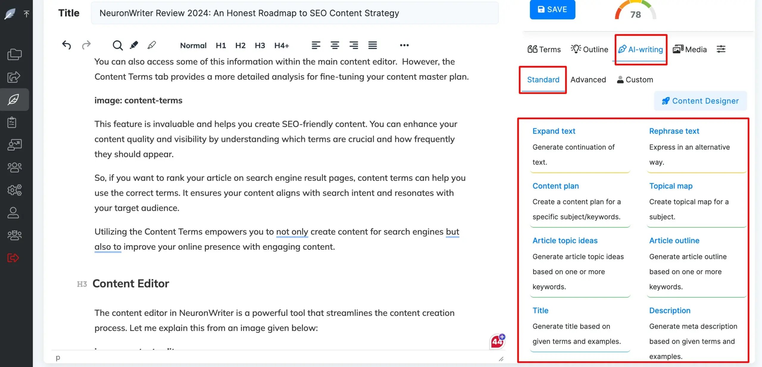Expand the three-dots more toolbar options
This screenshot has height=367, width=762.
404,45
